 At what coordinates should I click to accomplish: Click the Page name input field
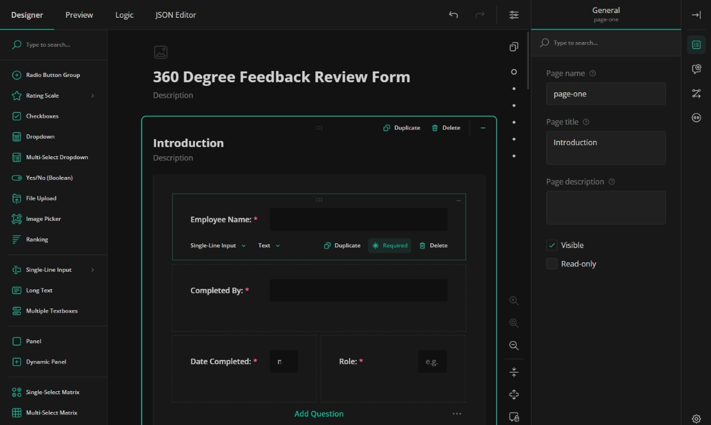pyautogui.click(x=606, y=94)
